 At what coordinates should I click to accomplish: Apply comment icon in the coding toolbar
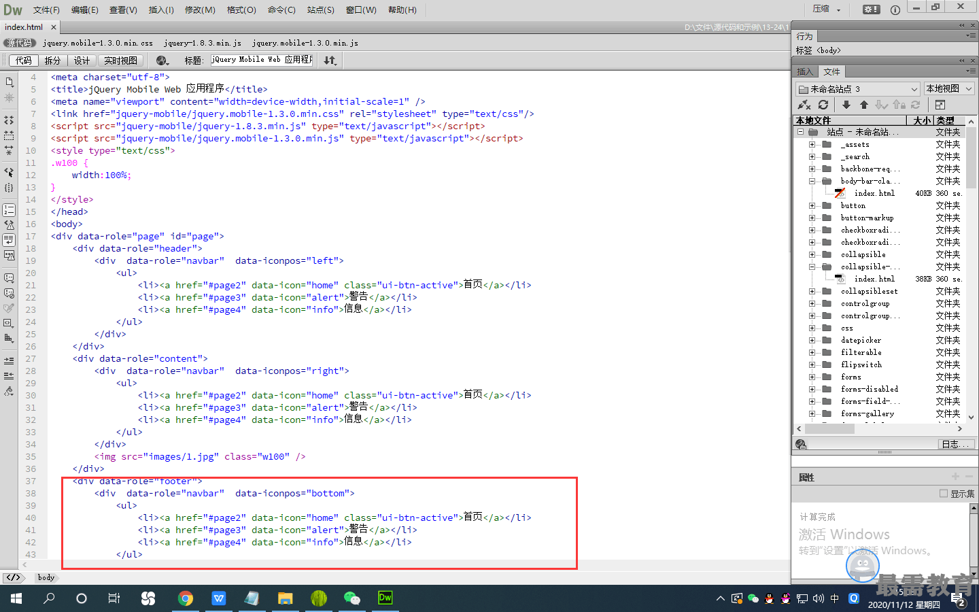click(x=9, y=277)
